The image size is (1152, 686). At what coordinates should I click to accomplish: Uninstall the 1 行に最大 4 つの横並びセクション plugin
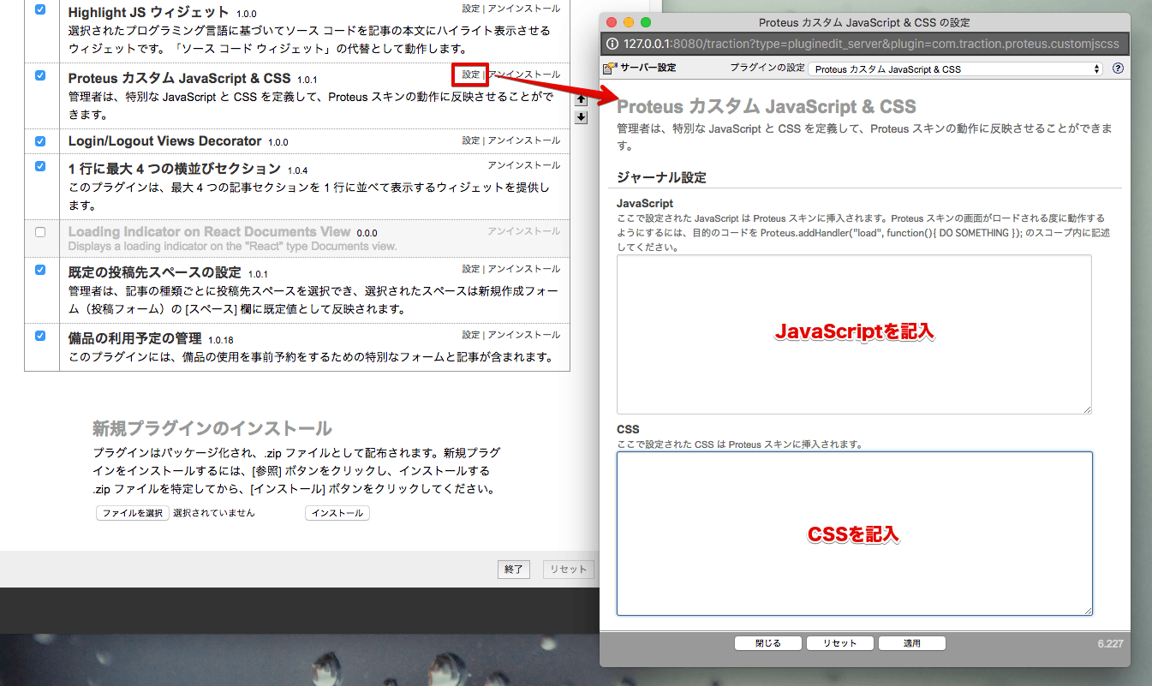coord(524,165)
